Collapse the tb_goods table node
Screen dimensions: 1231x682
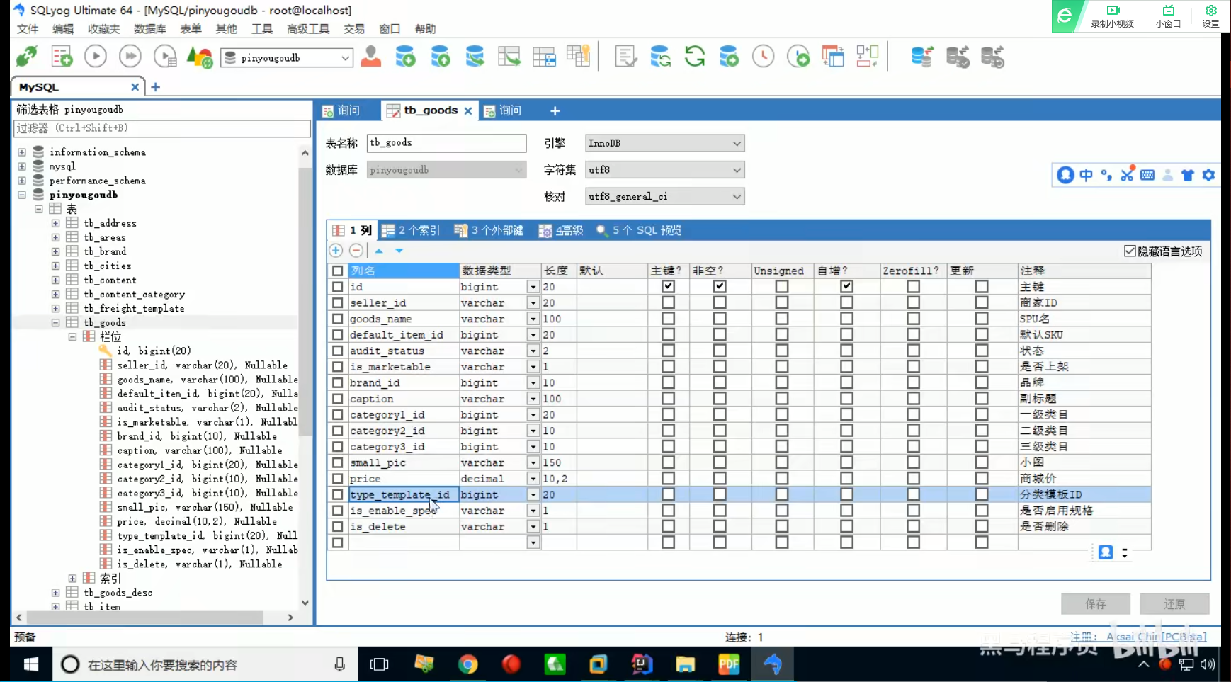55,322
